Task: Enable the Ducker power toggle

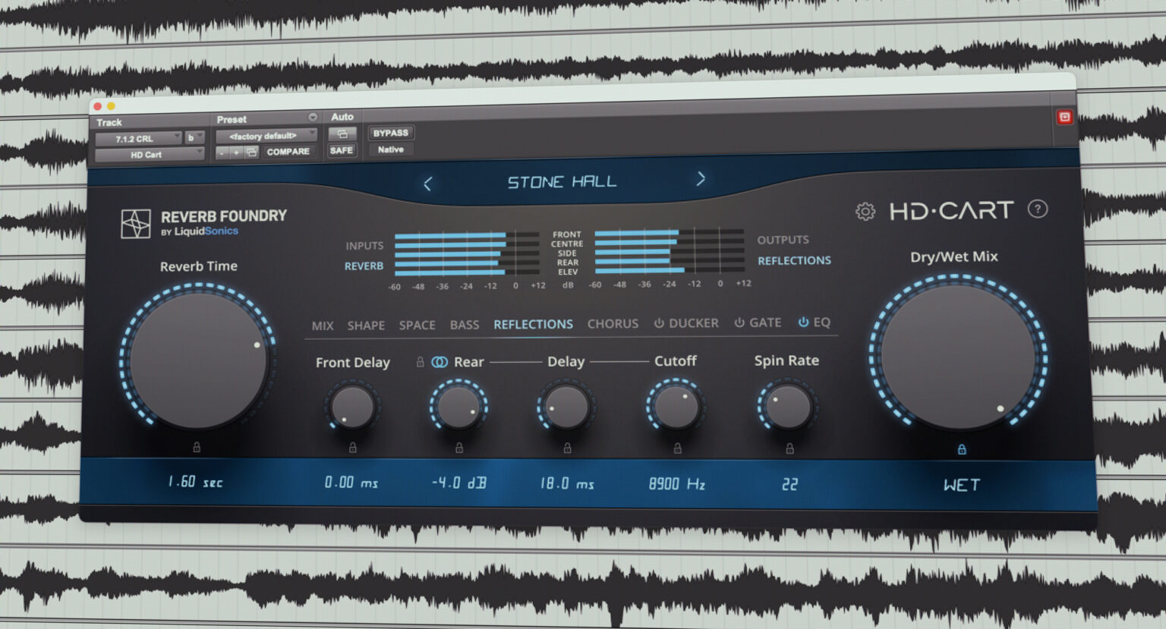Action: click(659, 322)
